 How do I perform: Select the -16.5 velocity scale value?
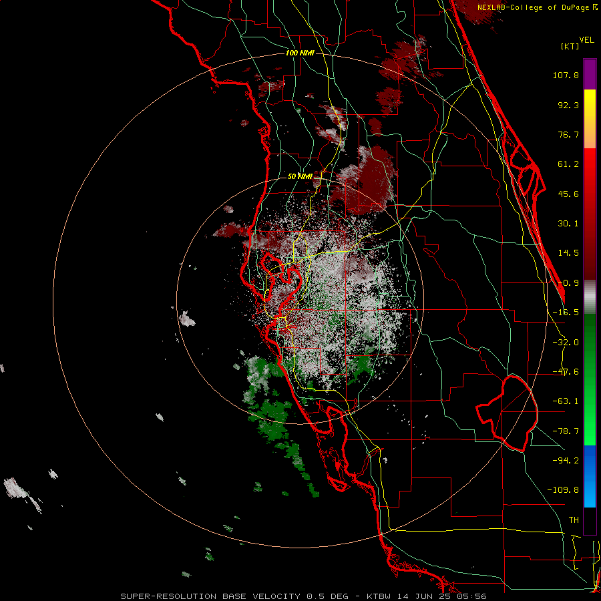[566, 313]
